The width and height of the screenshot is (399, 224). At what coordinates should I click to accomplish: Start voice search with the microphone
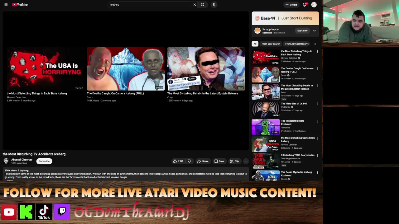click(x=214, y=5)
